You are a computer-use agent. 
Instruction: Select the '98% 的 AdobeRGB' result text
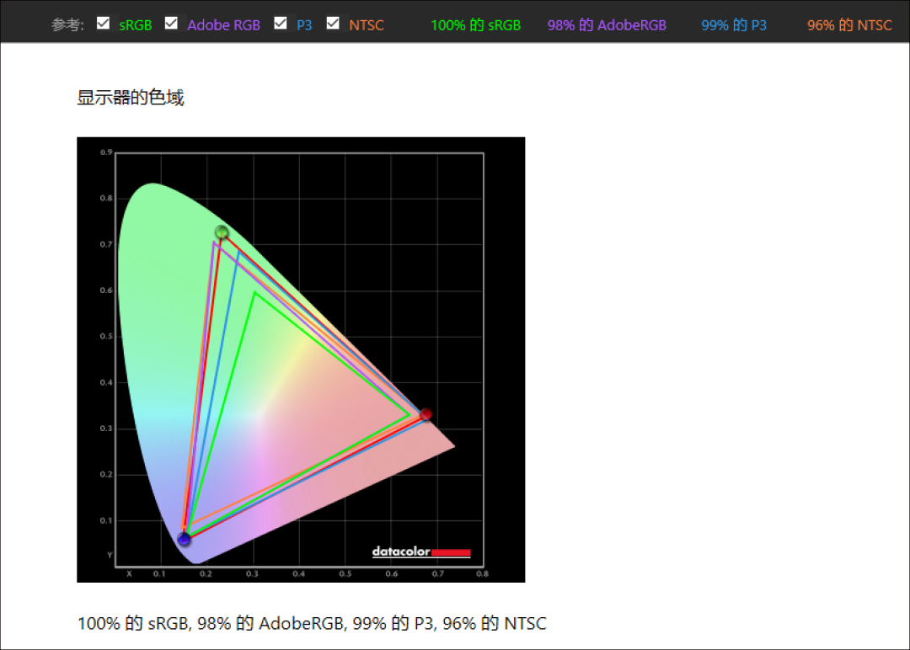click(607, 25)
